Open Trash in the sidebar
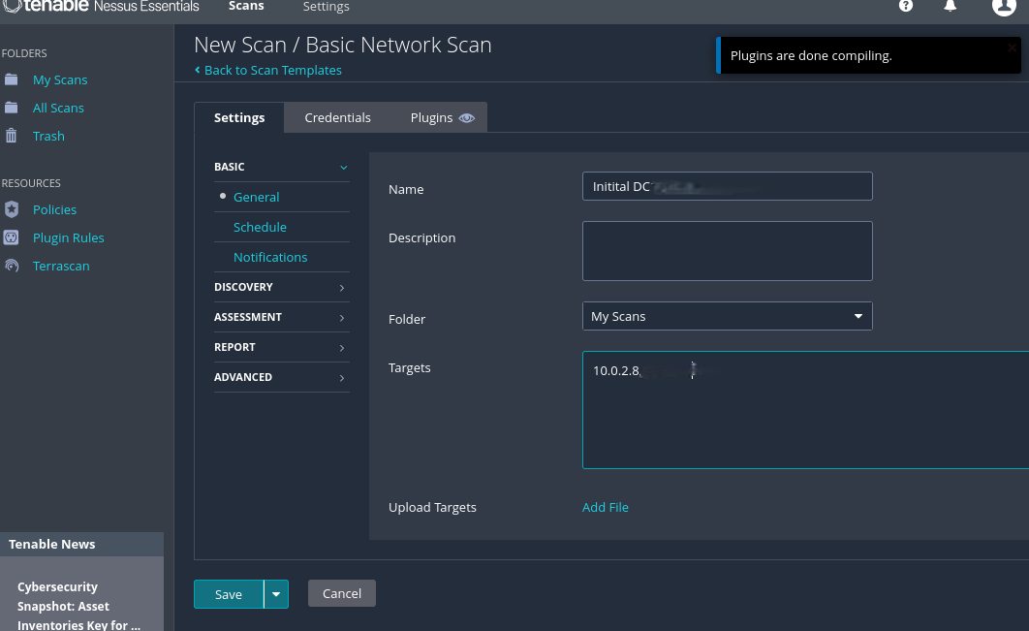The width and height of the screenshot is (1029, 631). click(x=48, y=136)
